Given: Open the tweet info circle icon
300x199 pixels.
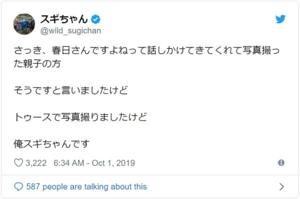Looking at the screenshot, I should [x=281, y=163].
